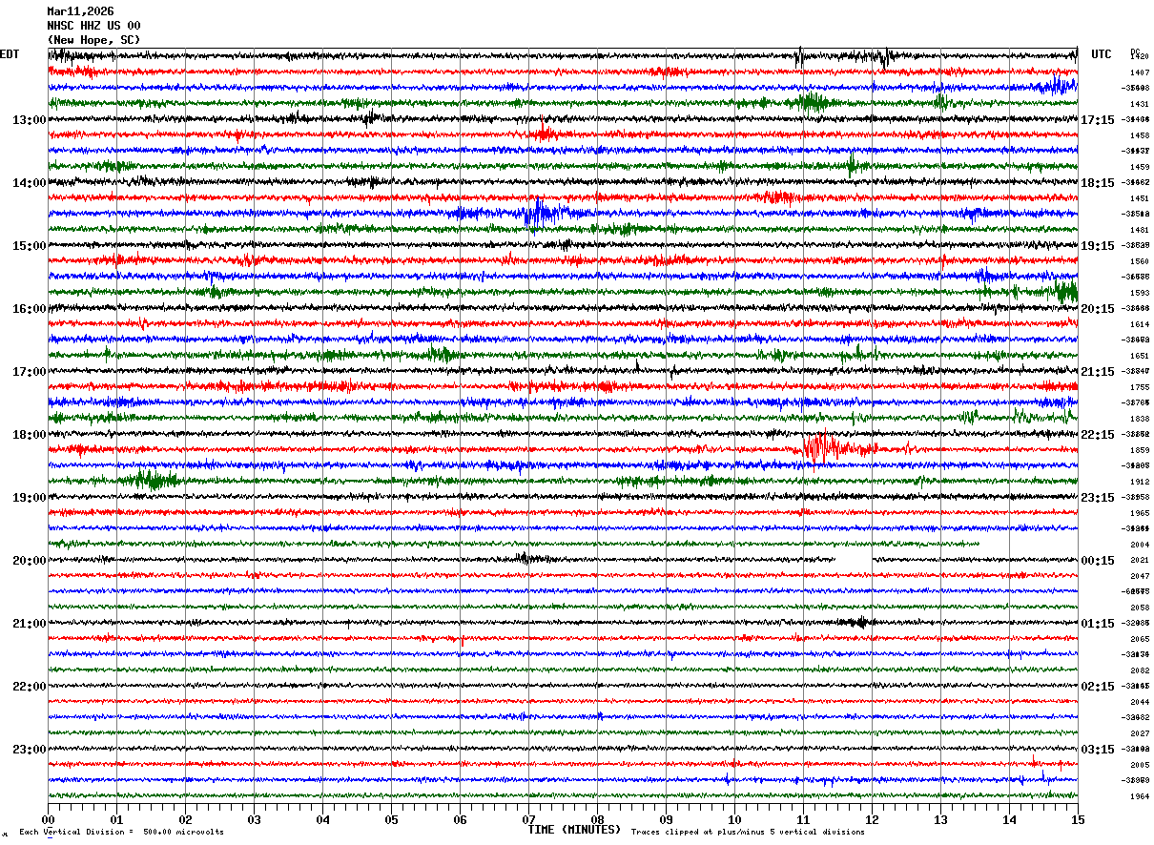1154x845 pixels.
Task: Click minute tick label '00' on bottom axis
Action: (x=48, y=819)
